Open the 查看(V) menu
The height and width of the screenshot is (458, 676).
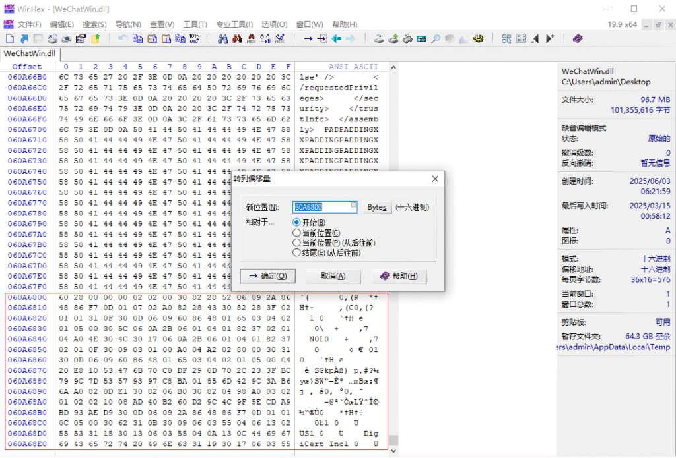(162, 24)
